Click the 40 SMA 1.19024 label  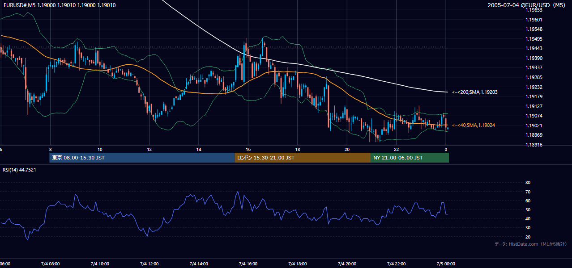(473, 126)
